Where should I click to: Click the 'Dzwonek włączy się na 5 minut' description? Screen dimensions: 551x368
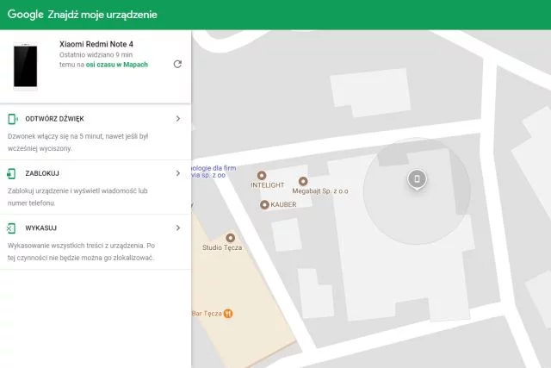[78, 142]
